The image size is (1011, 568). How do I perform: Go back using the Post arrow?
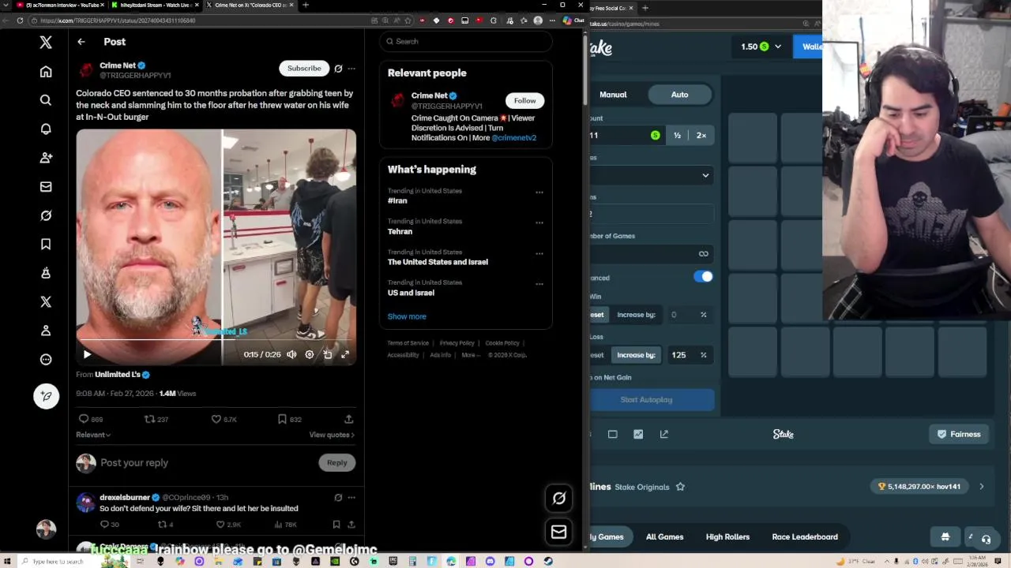click(x=81, y=42)
